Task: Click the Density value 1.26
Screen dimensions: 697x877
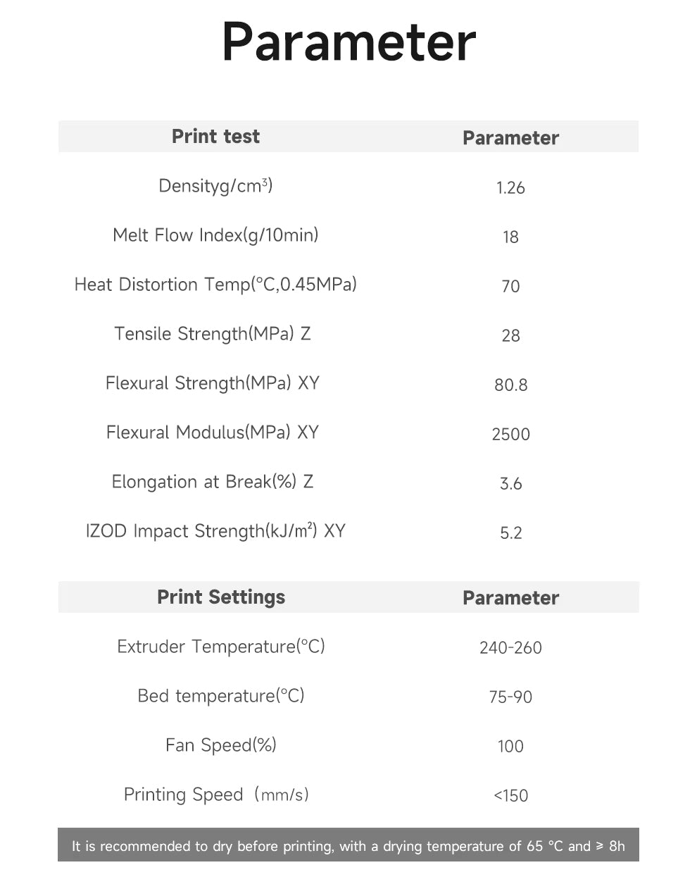Action: click(510, 188)
